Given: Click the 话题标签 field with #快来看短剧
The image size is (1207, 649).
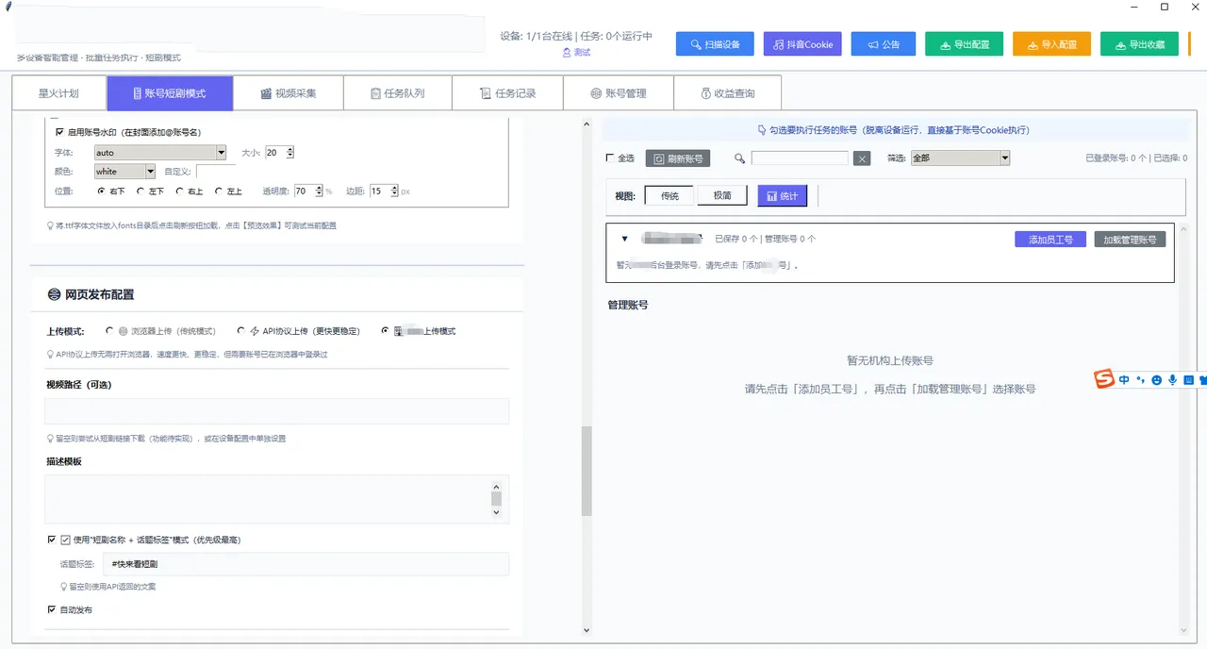Looking at the screenshot, I should 306,564.
